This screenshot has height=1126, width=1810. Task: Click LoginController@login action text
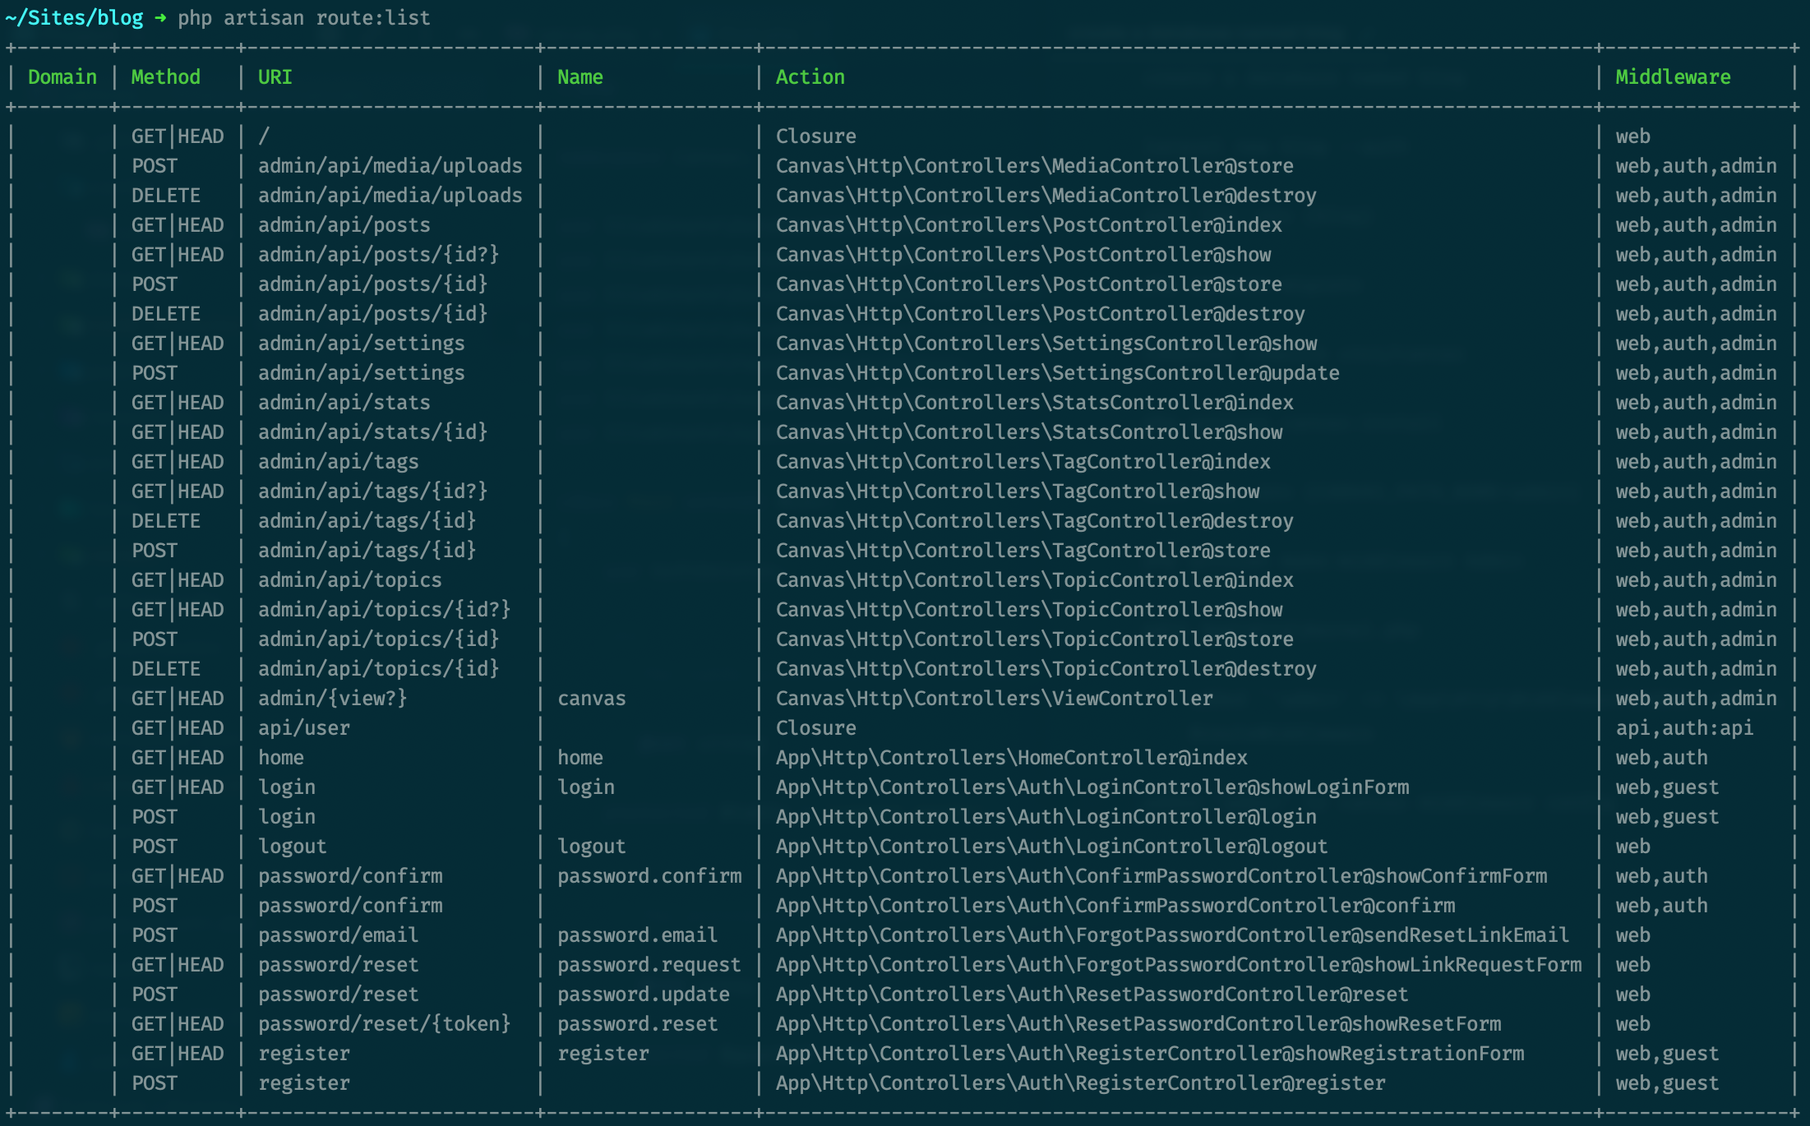point(1046,817)
